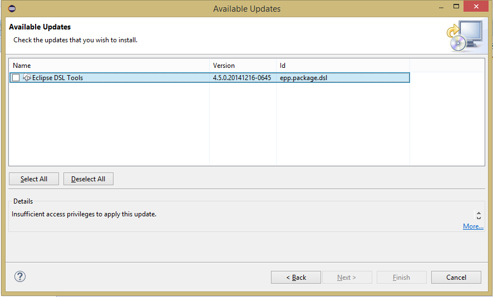The image size is (493, 297).
Task: Click version 4.5.0.20141216-0645 cell
Action: (x=242, y=78)
